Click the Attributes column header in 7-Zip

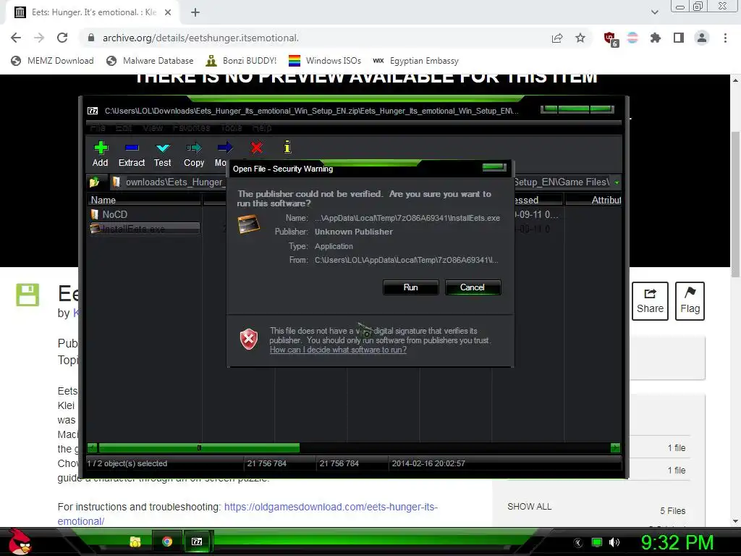pyautogui.click(x=593, y=200)
